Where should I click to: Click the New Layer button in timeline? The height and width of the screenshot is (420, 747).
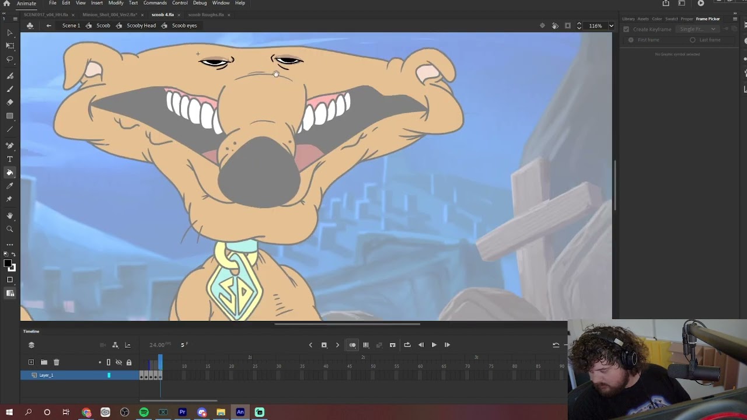32,362
